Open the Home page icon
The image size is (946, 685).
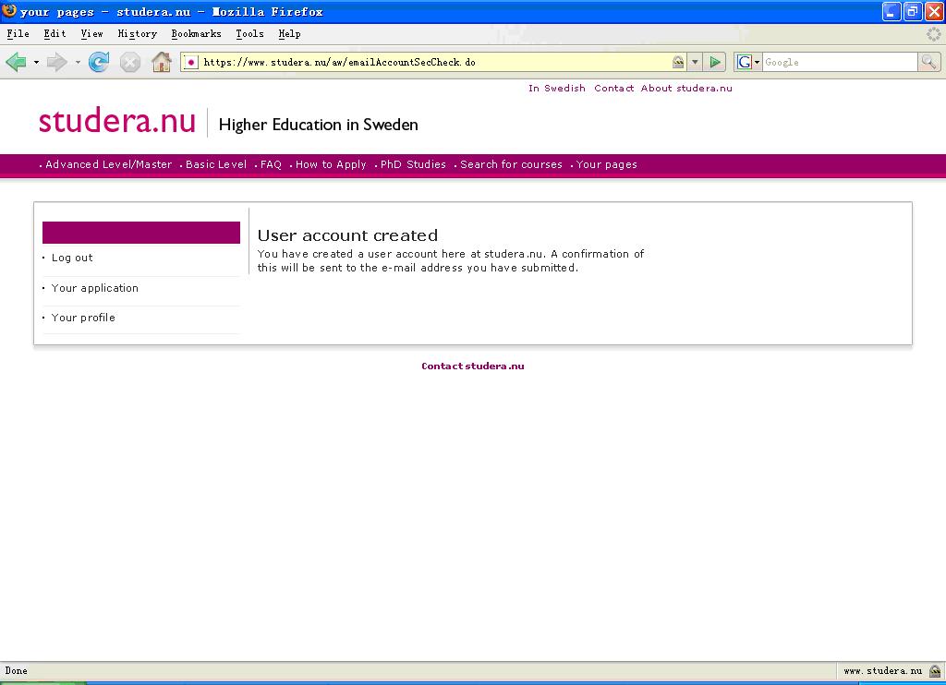pos(162,62)
